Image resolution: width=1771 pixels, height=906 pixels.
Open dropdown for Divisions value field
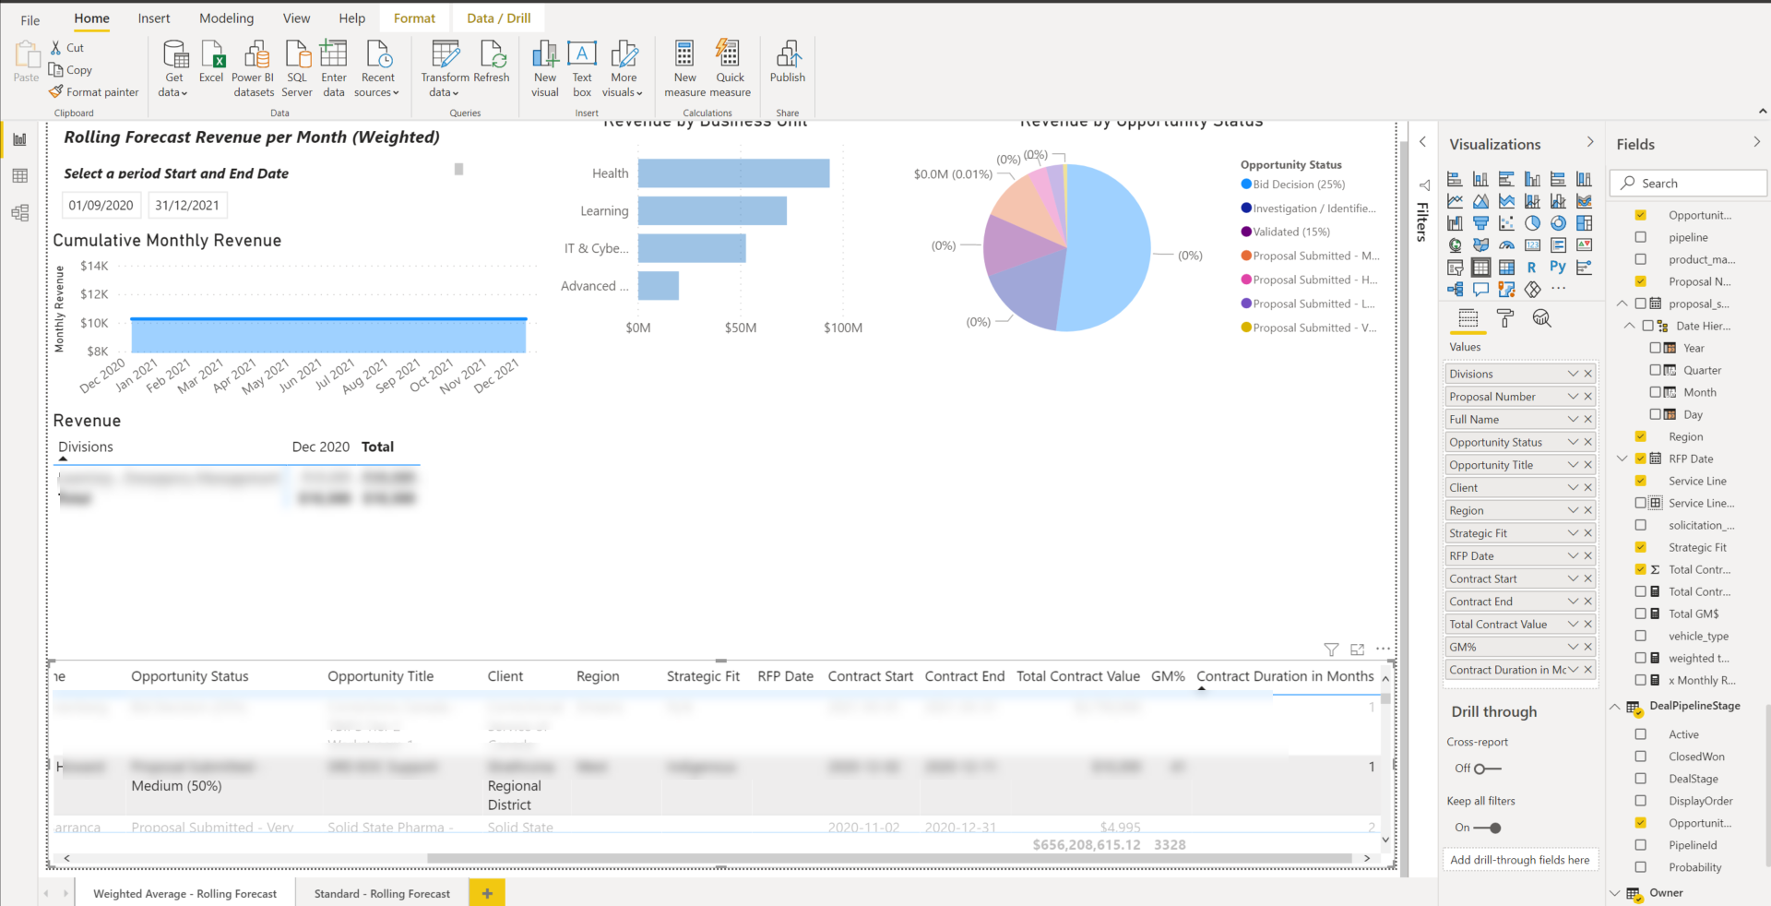point(1573,374)
